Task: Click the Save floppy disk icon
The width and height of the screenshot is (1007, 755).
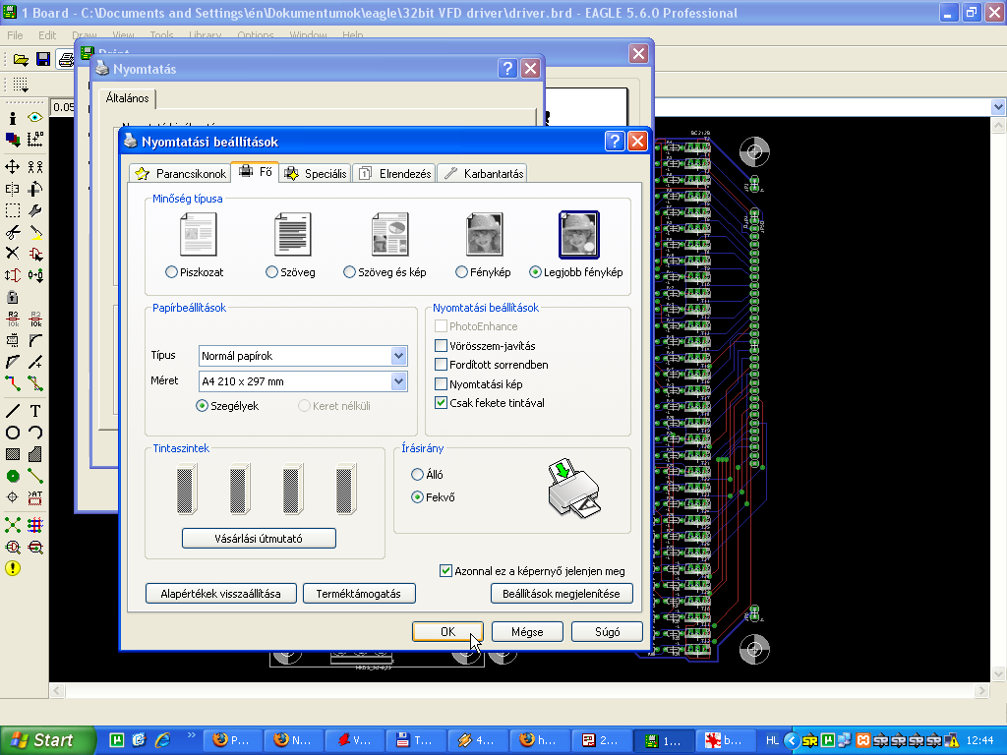Action: (43, 60)
